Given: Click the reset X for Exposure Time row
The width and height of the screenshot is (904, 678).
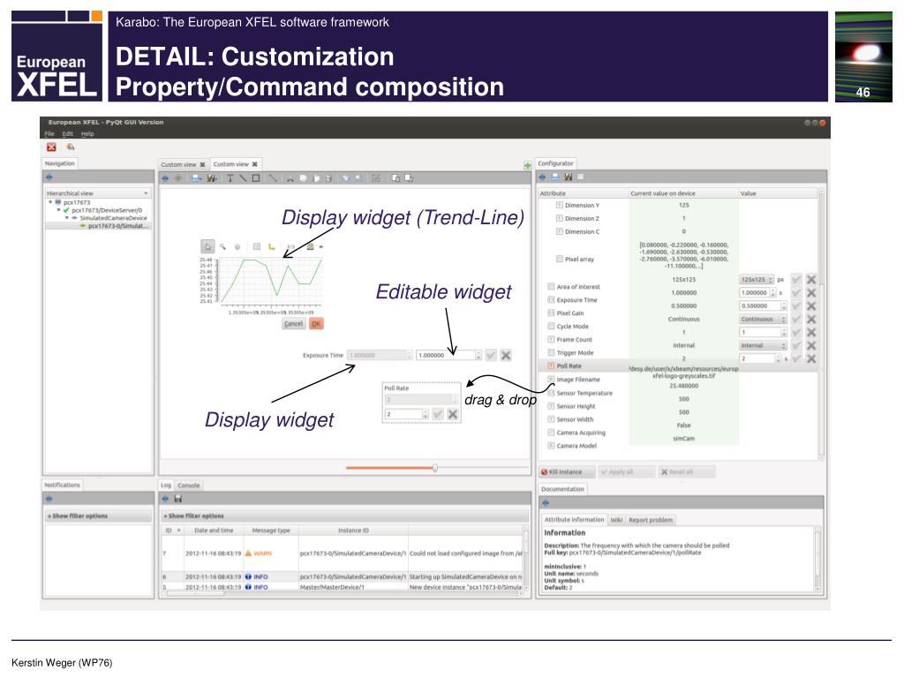Looking at the screenshot, I should (811, 293).
